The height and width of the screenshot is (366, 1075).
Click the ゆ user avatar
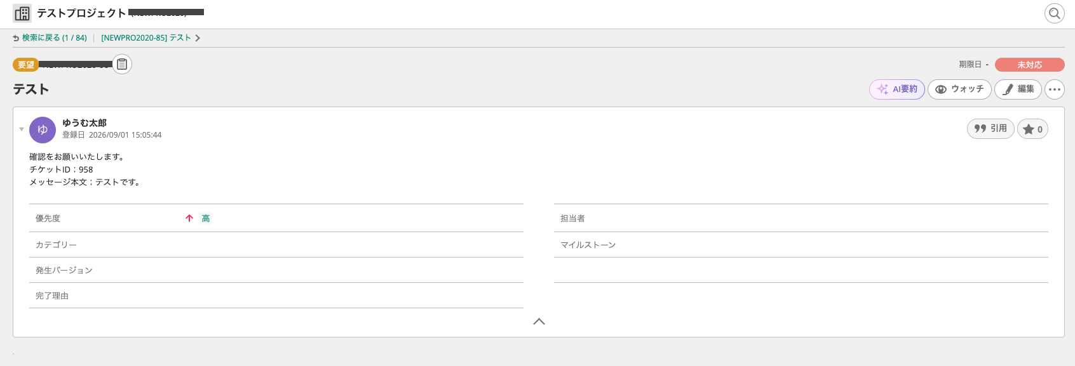tap(43, 130)
